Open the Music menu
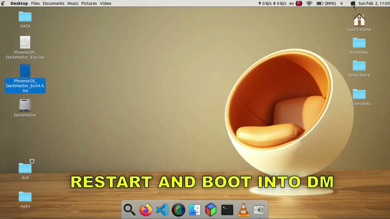This screenshot has width=390, height=219. click(73, 3)
